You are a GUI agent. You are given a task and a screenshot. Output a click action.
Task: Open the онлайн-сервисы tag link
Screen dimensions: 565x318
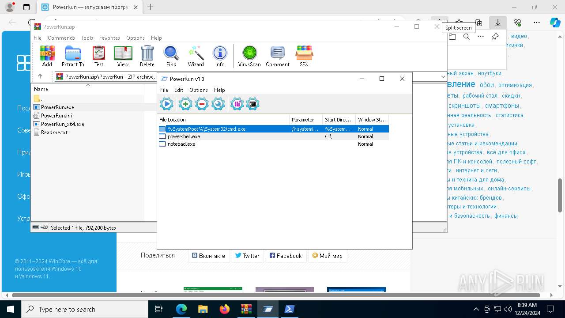click(509, 189)
